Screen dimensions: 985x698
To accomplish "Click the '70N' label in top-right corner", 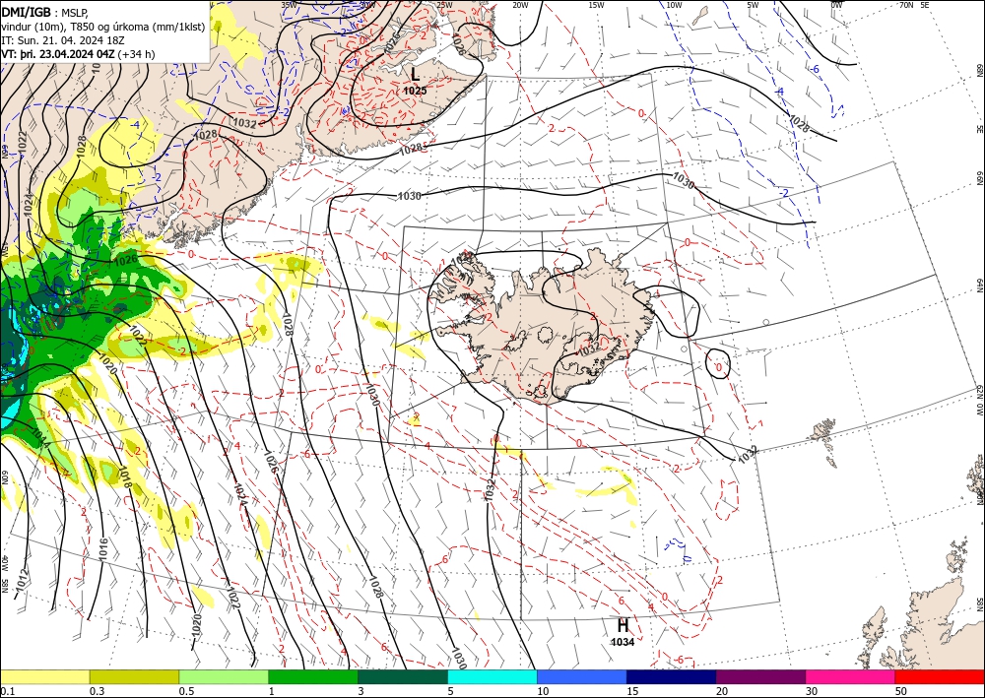I will click(906, 5).
